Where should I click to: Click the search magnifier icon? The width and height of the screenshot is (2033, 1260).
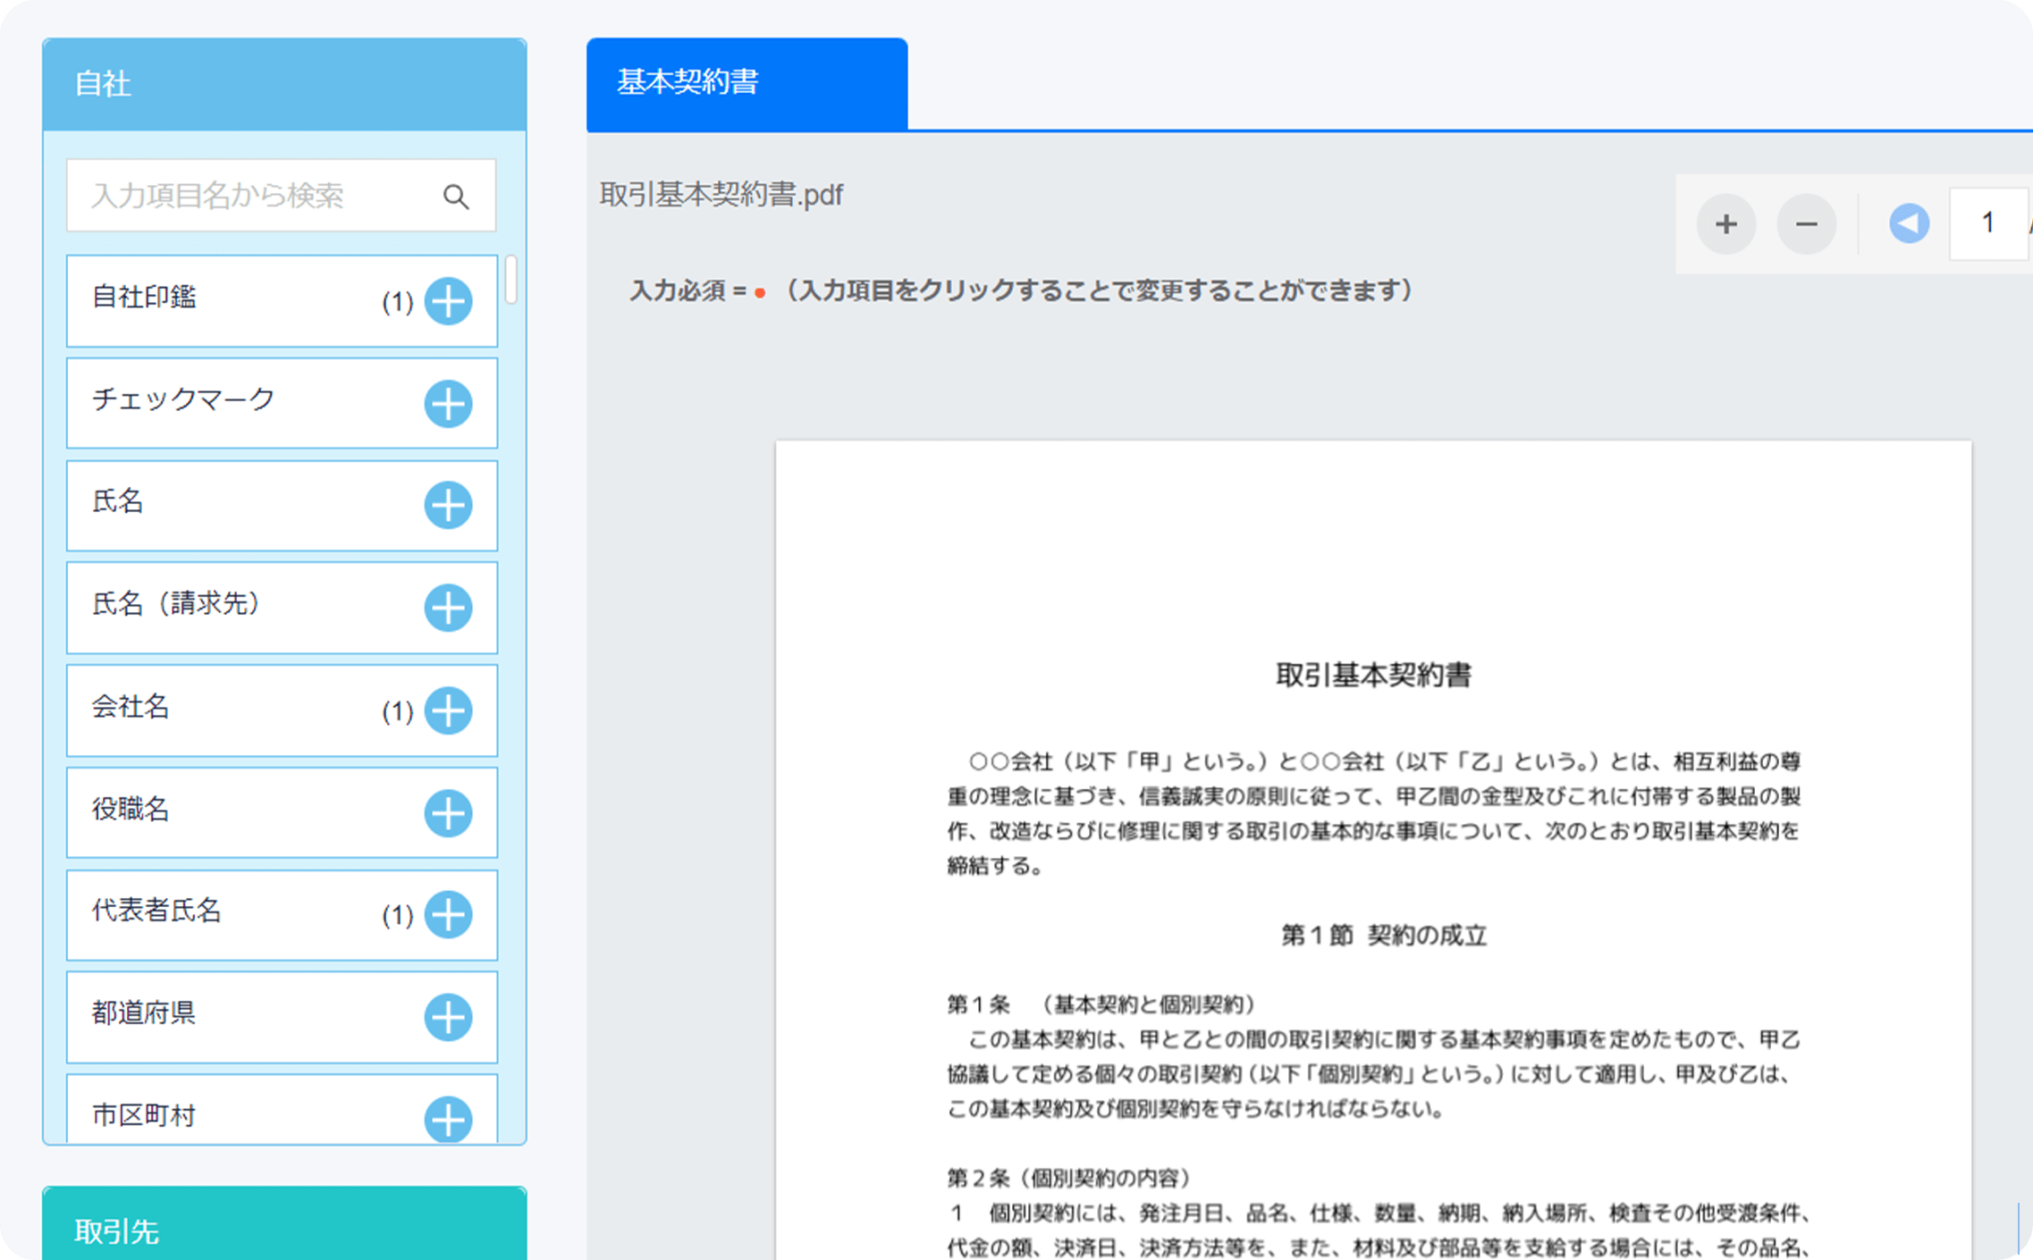(456, 197)
